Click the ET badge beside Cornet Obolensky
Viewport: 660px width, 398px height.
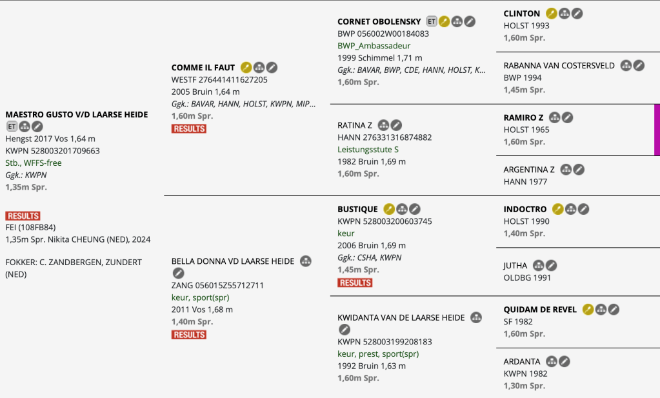[432, 21]
